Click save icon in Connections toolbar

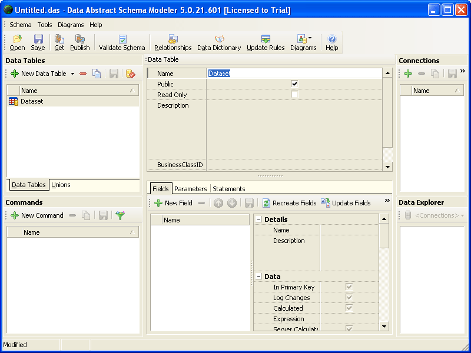coord(452,74)
